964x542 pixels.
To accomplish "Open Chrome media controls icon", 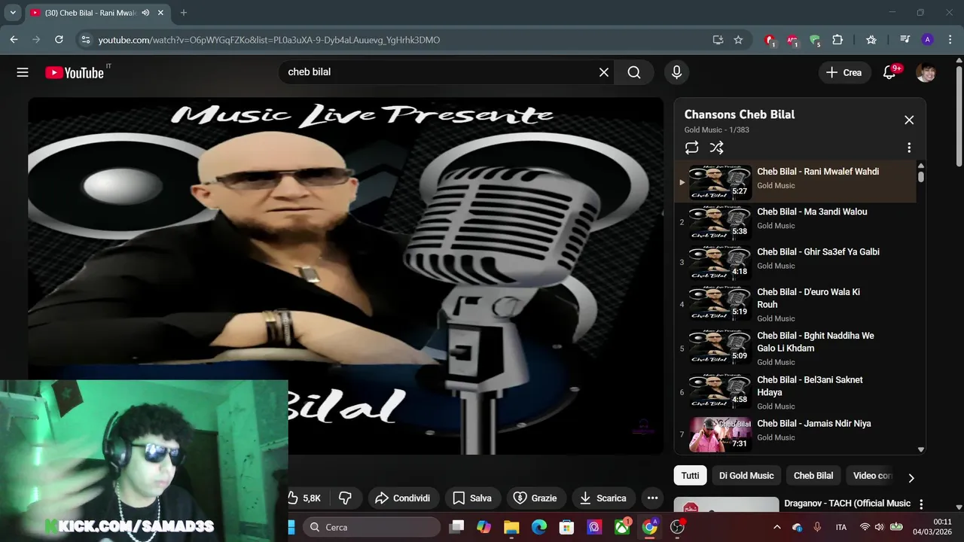I will click(905, 40).
